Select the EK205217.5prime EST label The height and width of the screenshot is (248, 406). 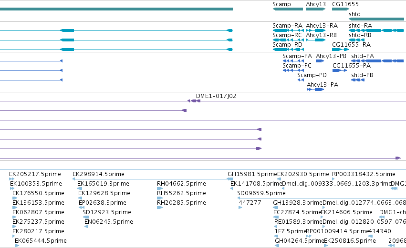click(35, 174)
